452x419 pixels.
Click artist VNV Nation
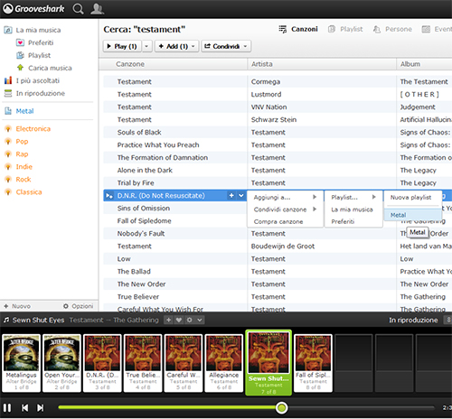[268, 107]
